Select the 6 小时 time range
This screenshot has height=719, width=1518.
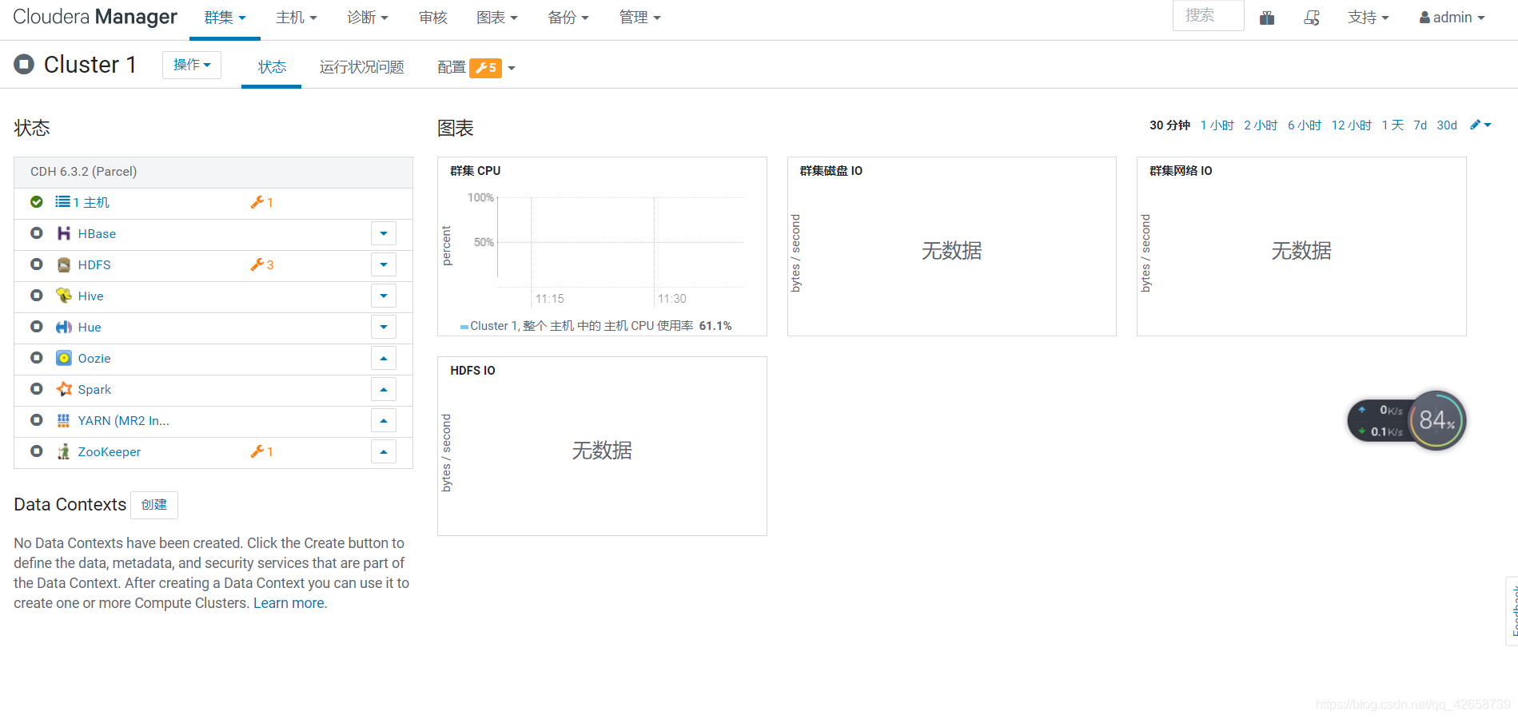(x=1305, y=125)
